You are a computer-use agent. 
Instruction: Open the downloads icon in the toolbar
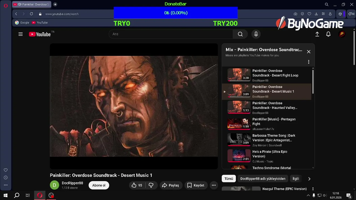(316, 14)
